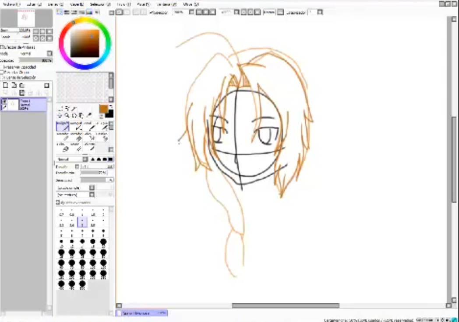Click navigator rotate counterclockwise button
459x322 pixels.
(x=36, y=38)
